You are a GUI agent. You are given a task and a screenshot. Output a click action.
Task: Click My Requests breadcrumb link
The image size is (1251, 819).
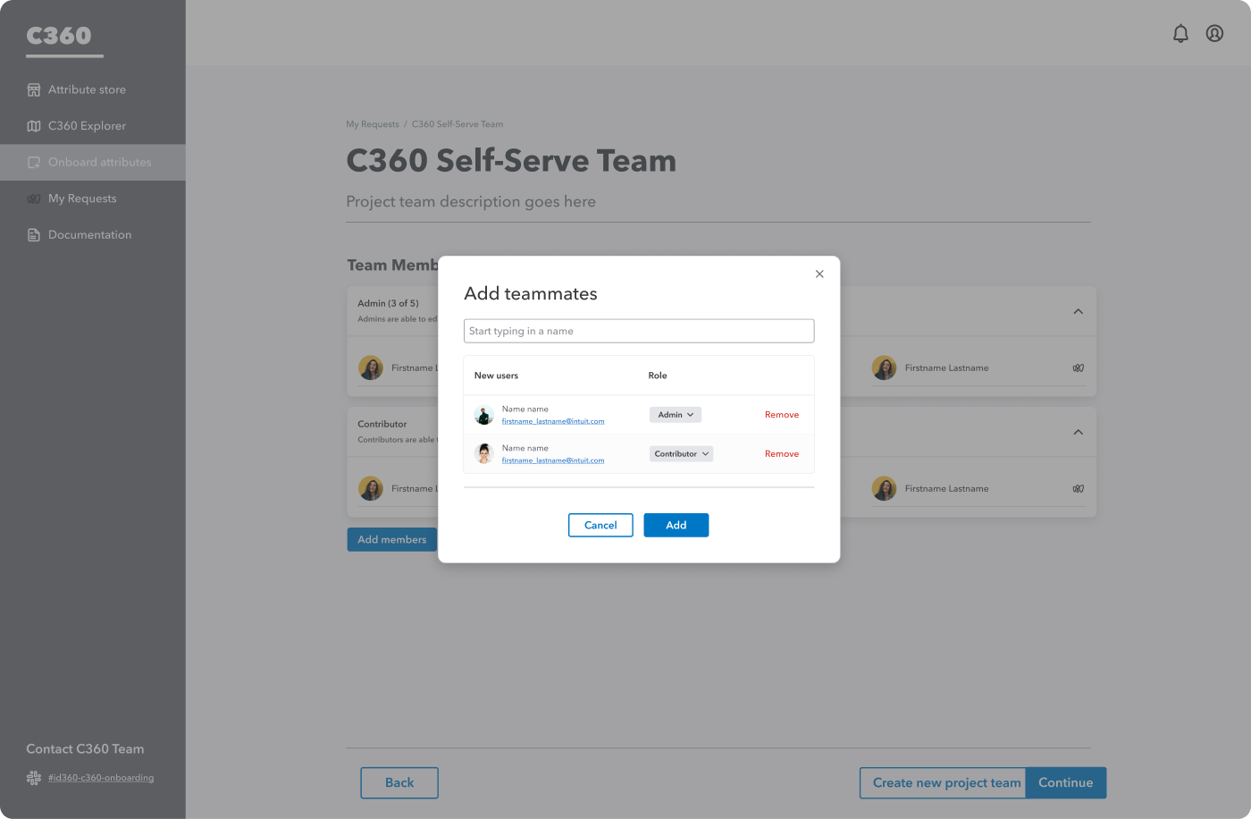coord(373,124)
